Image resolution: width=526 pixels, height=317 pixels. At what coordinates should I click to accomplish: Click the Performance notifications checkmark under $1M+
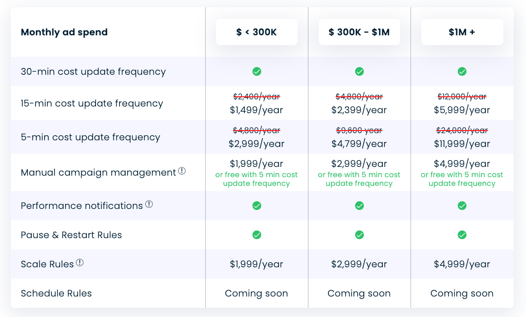tap(462, 205)
